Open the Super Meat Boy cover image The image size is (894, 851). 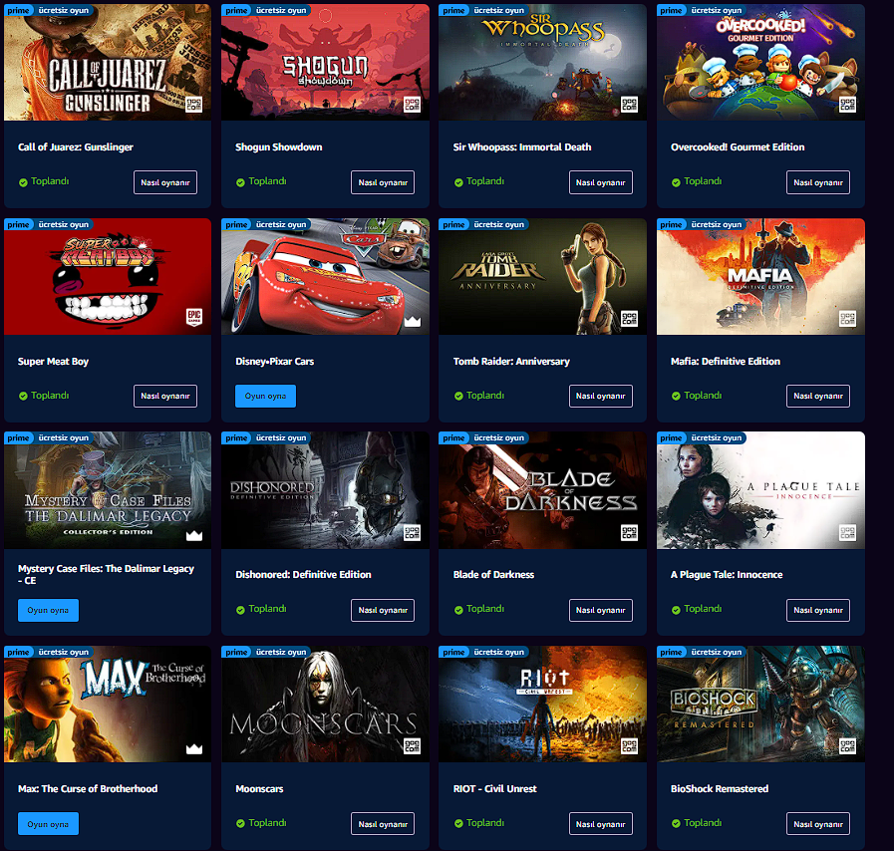(x=108, y=276)
